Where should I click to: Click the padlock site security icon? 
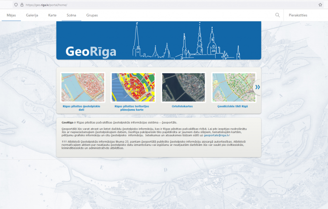(x=22, y=5)
